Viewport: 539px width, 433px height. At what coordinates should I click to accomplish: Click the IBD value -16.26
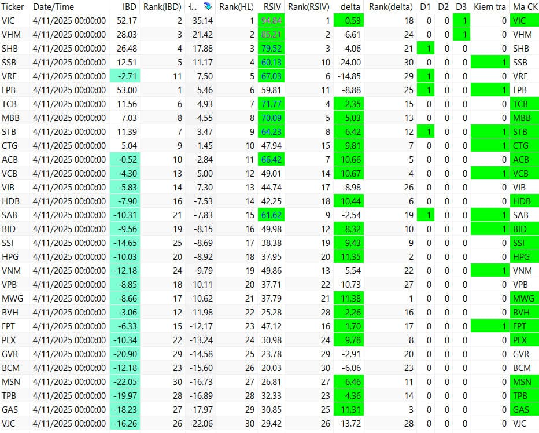click(125, 423)
